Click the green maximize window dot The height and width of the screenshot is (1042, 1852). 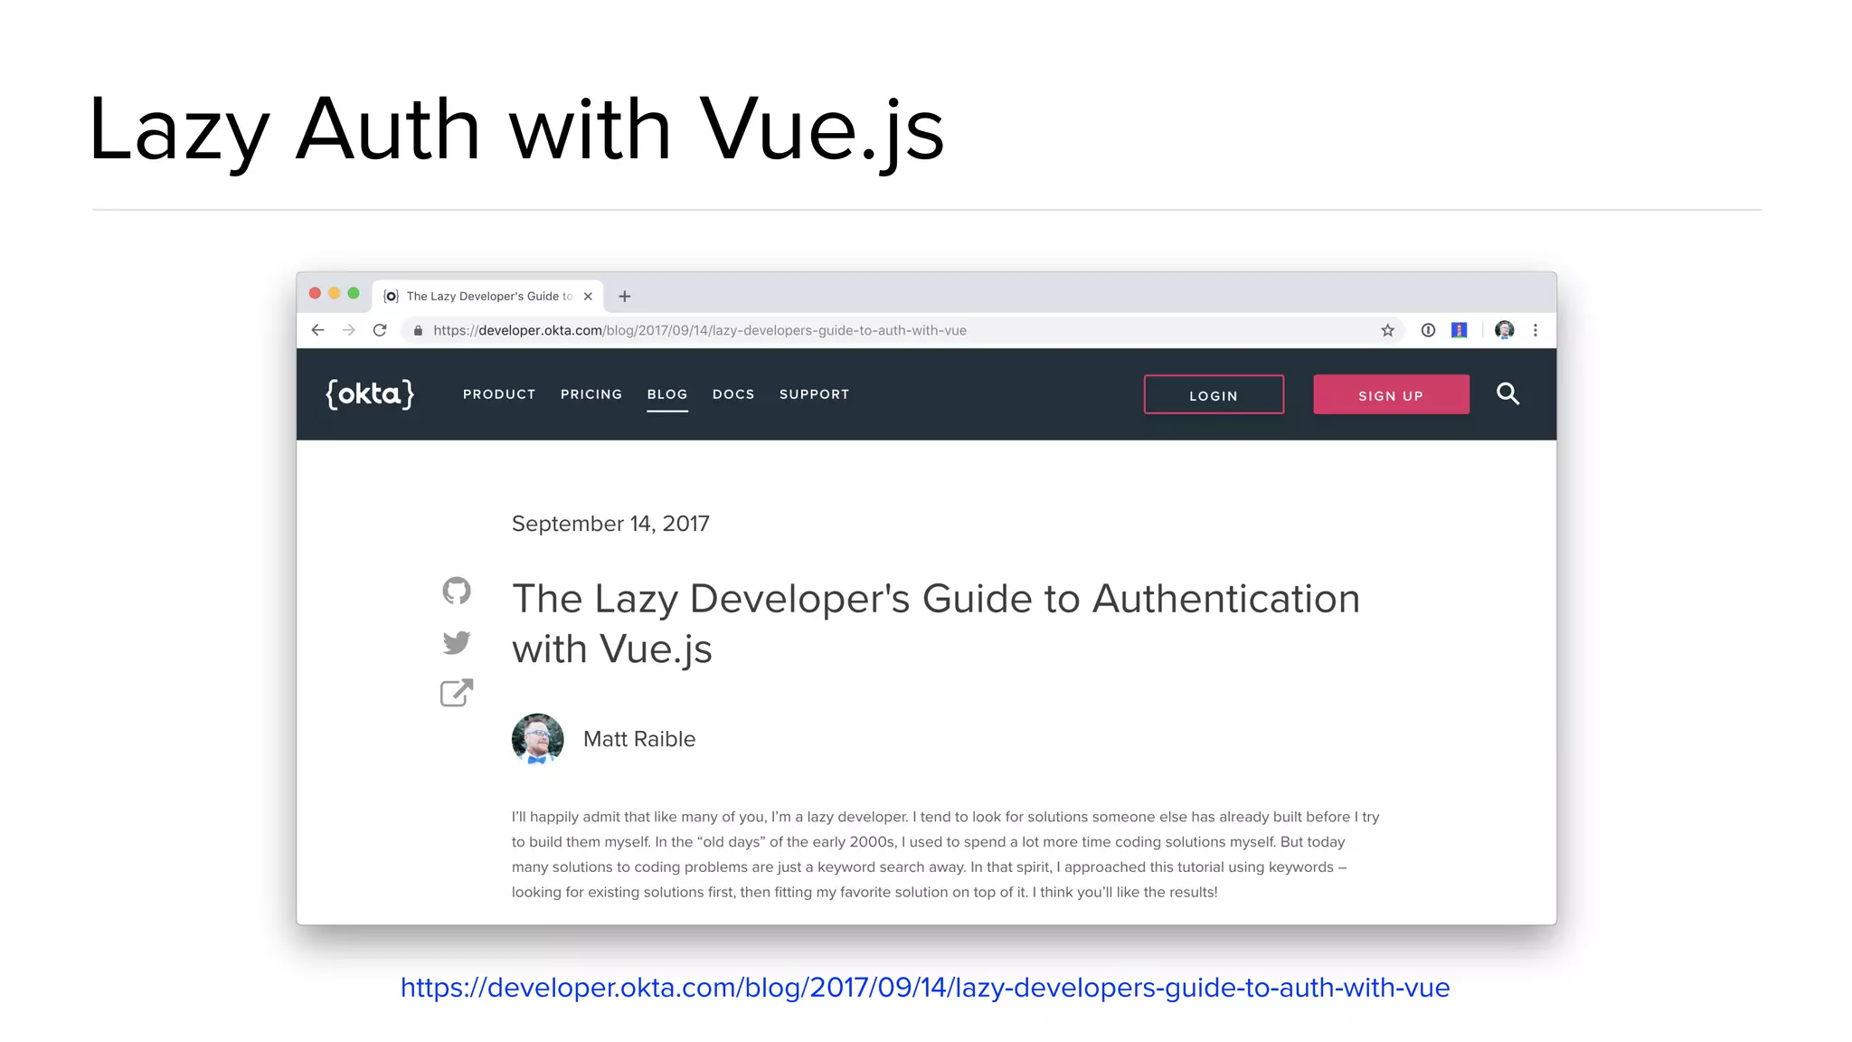(354, 293)
